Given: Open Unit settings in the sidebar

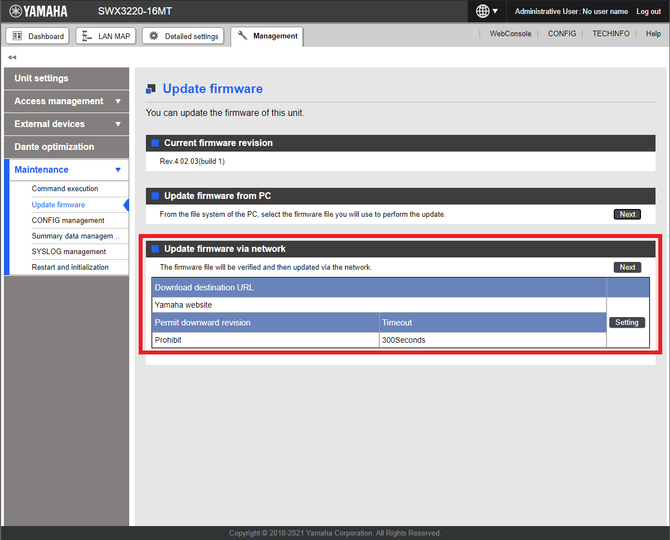Looking at the screenshot, I should point(66,78).
